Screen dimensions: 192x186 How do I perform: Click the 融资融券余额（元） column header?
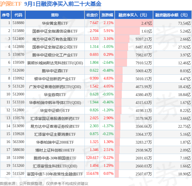tap(173, 15)
